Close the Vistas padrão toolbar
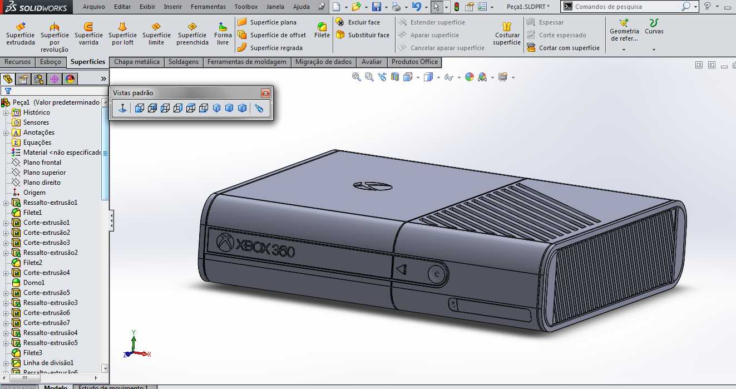The image size is (736, 389). click(x=266, y=93)
